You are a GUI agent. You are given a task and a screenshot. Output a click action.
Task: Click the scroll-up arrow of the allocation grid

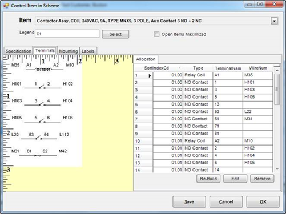[277, 70]
